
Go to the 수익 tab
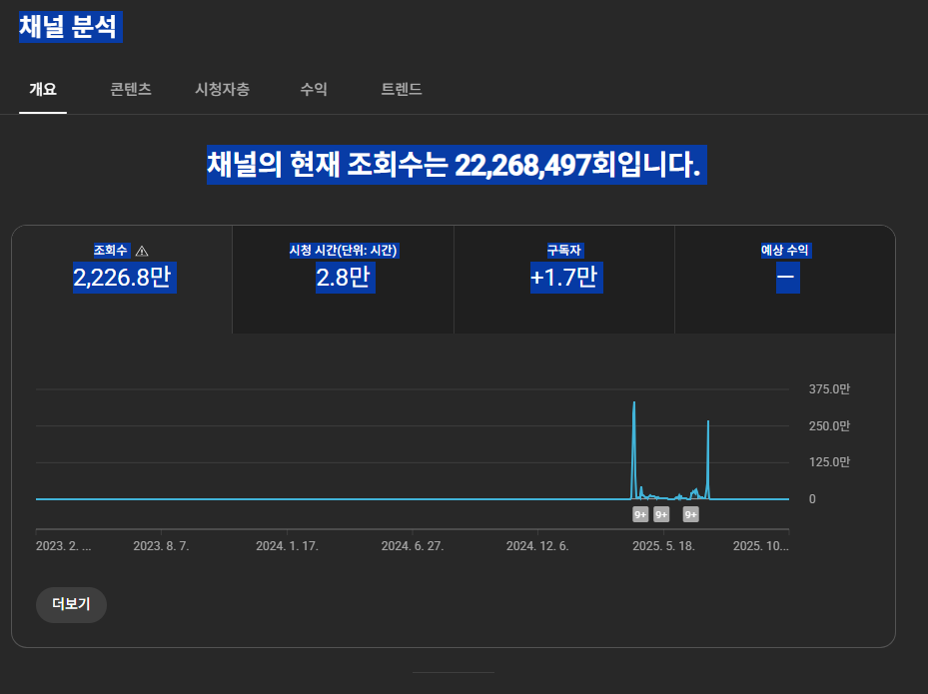point(314,90)
